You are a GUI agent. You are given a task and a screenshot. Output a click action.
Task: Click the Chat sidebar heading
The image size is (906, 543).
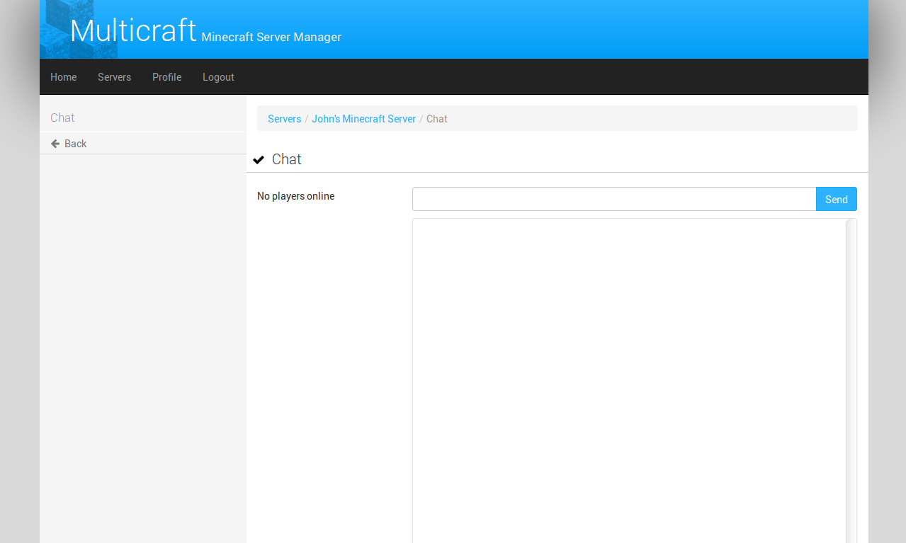[62, 118]
